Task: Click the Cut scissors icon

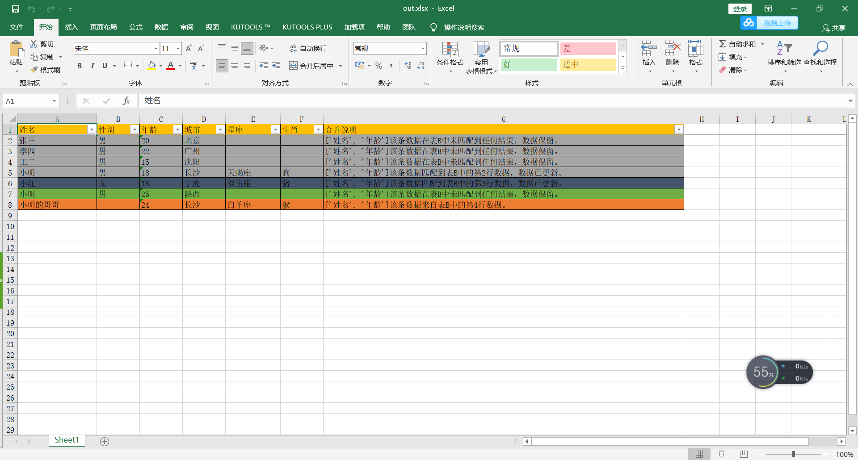Action: coord(34,44)
